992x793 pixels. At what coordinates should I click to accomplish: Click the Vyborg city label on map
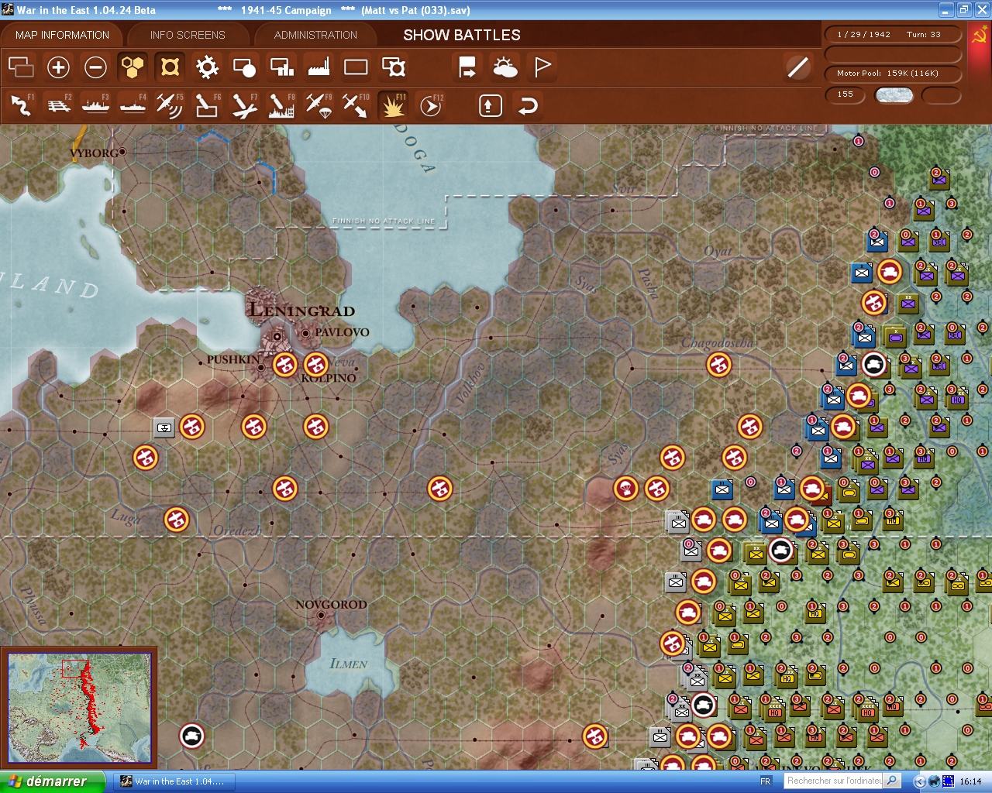(94, 153)
